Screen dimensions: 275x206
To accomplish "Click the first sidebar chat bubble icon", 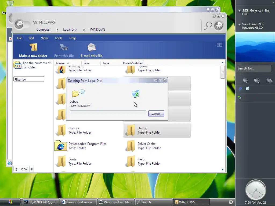I will (245, 80).
